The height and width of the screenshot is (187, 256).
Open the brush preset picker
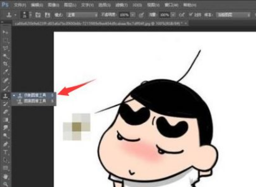26,15
